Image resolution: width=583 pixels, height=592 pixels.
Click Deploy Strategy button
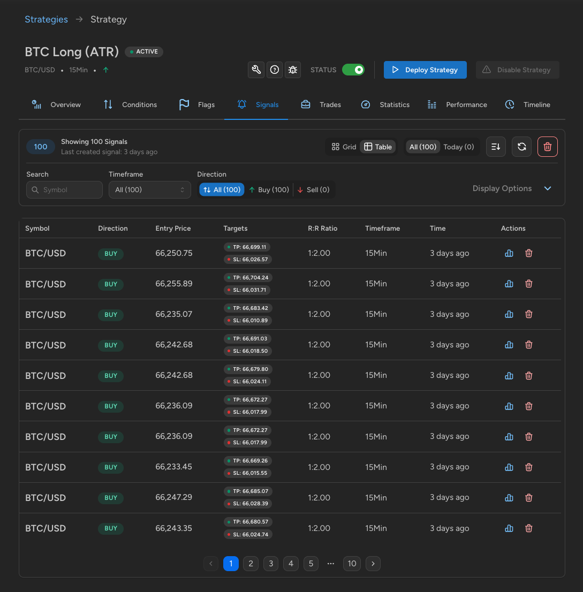(x=425, y=70)
